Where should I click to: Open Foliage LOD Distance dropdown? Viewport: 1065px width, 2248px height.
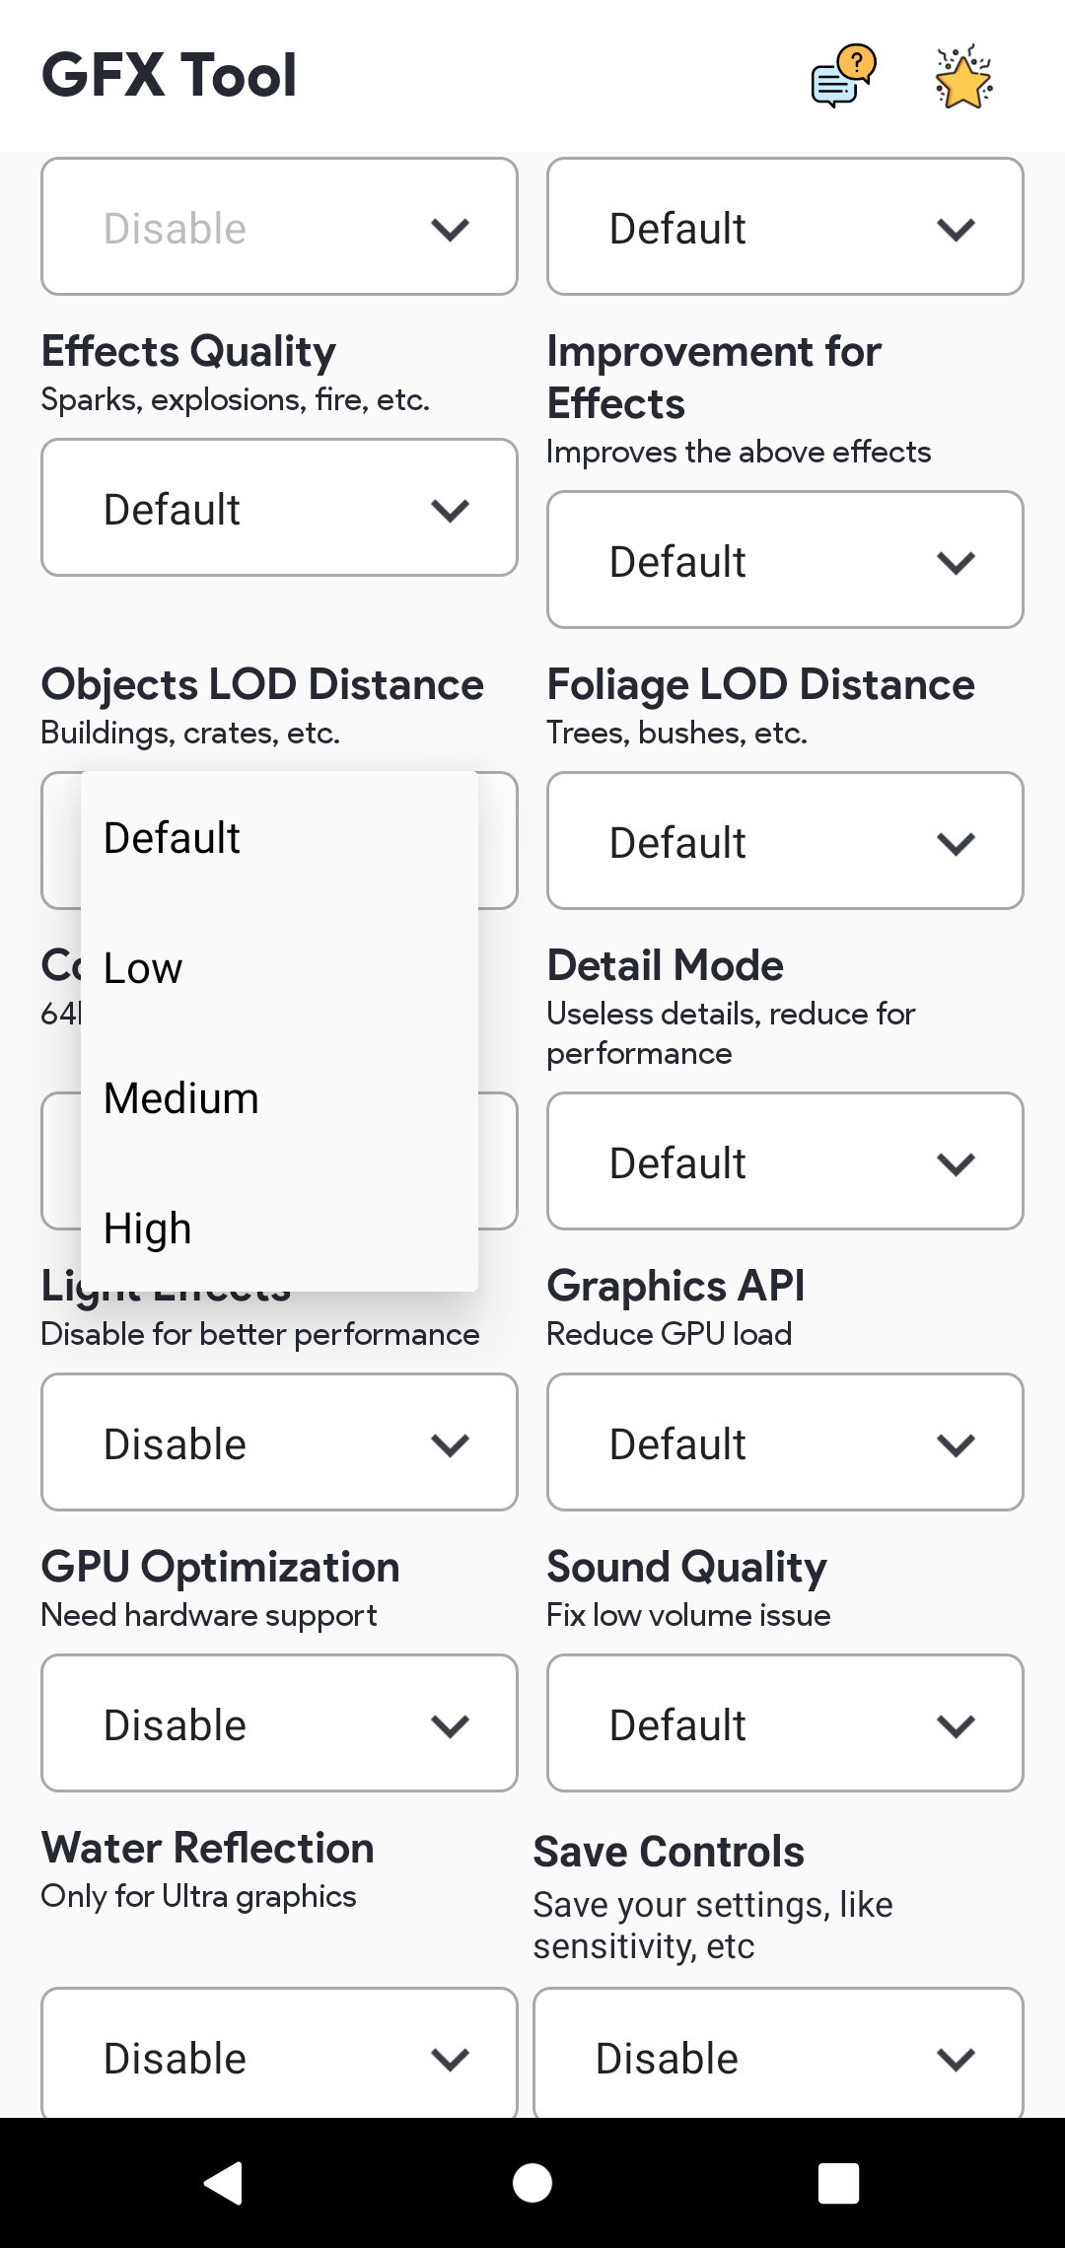(785, 841)
